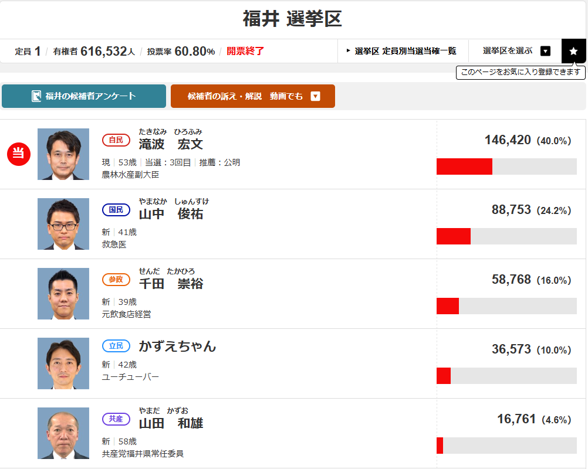
Task: Select かずえちゃん's candidate photo
Action: point(63,363)
